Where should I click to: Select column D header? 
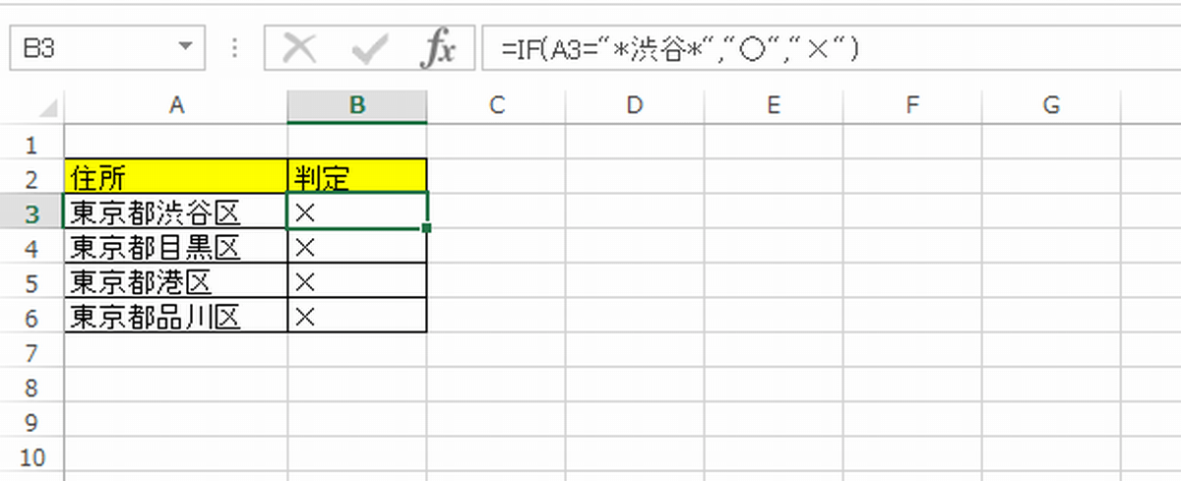[635, 105]
